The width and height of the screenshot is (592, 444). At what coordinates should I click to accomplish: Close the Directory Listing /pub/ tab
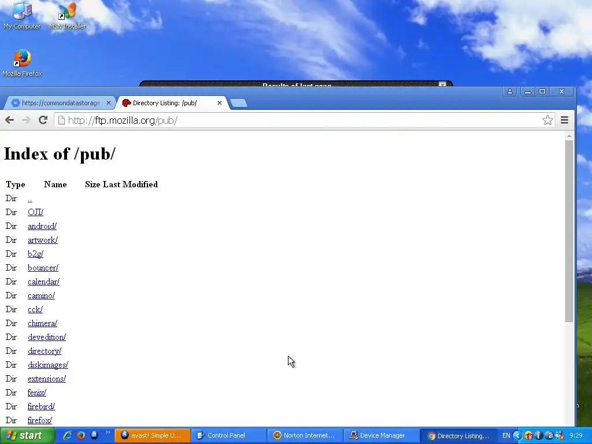[219, 103]
